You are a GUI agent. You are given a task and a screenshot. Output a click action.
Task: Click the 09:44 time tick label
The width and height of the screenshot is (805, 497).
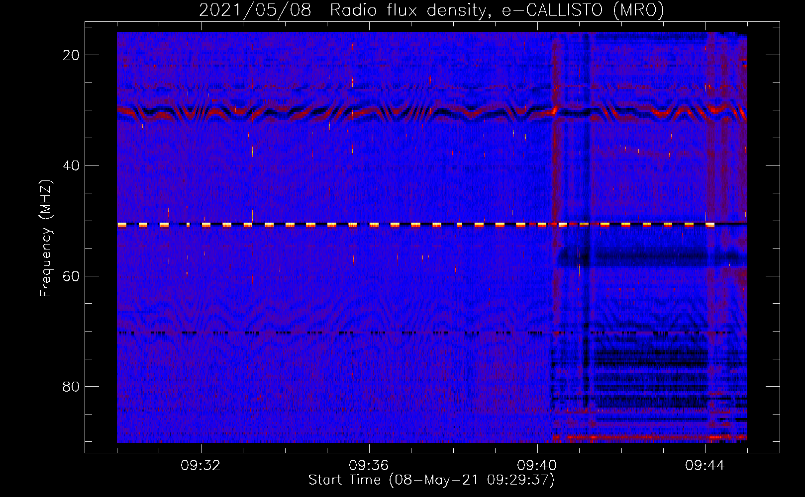click(705, 466)
